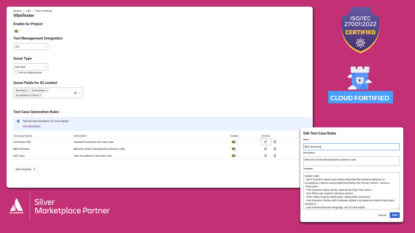Toggle the Enable for Project switch
This screenshot has width=415, height=233.
(x=17, y=31)
